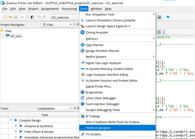The image size is (195, 139).
Task: Launch the Programmer tool
Action: point(95,92)
